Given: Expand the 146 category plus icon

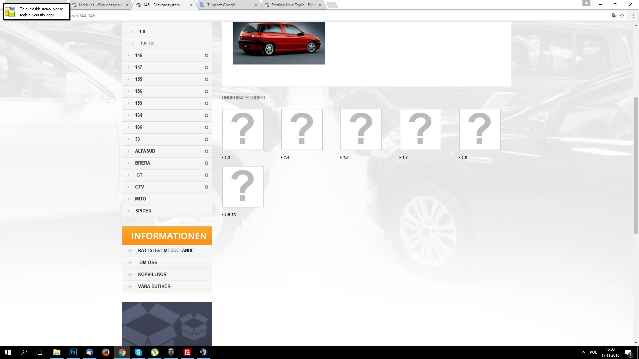Looking at the screenshot, I should click(206, 56).
